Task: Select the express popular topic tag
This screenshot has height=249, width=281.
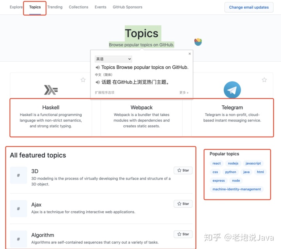Action: pyautogui.click(x=219, y=181)
